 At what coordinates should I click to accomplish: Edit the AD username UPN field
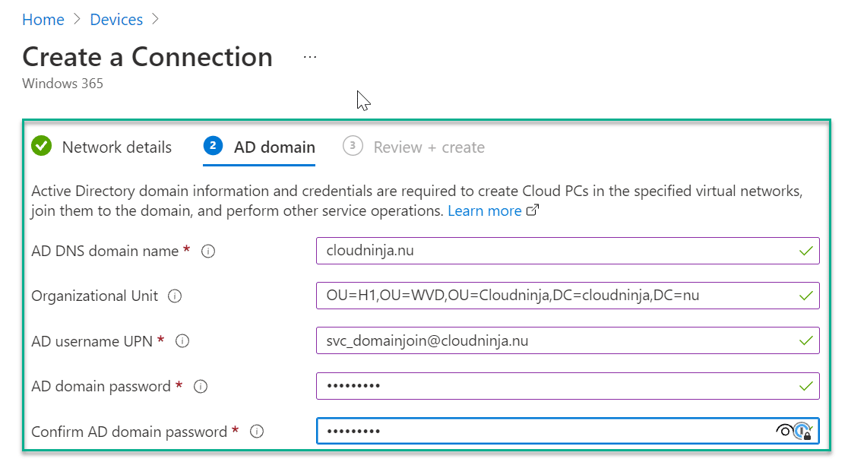pyautogui.click(x=568, y=340)
